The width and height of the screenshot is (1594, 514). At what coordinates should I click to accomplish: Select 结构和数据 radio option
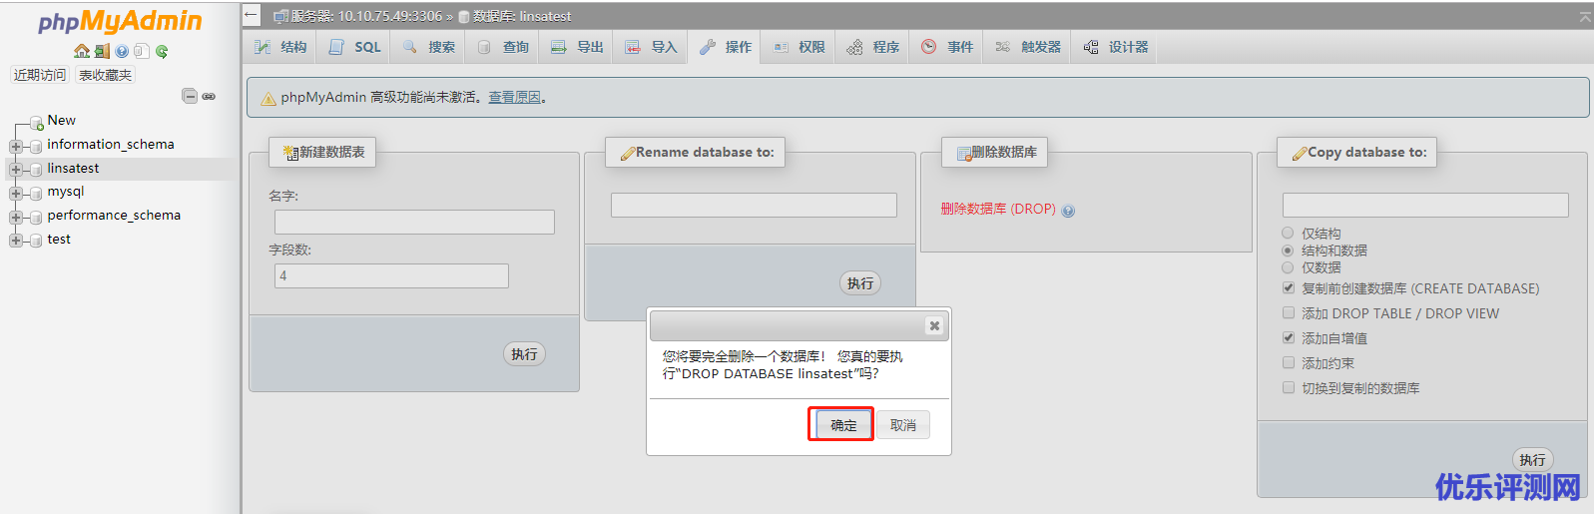coord(1288,250)
